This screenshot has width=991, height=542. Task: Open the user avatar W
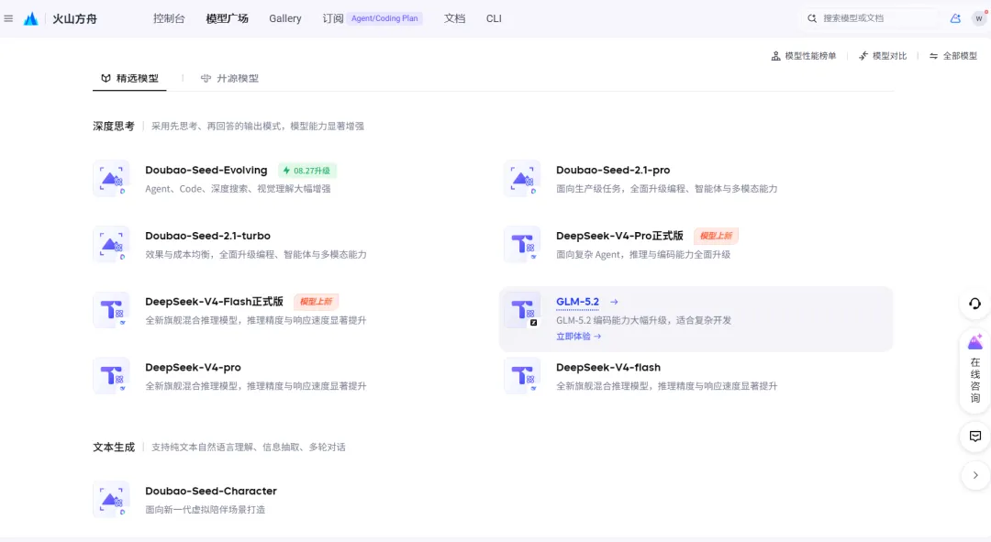click(x=979, y=18)
